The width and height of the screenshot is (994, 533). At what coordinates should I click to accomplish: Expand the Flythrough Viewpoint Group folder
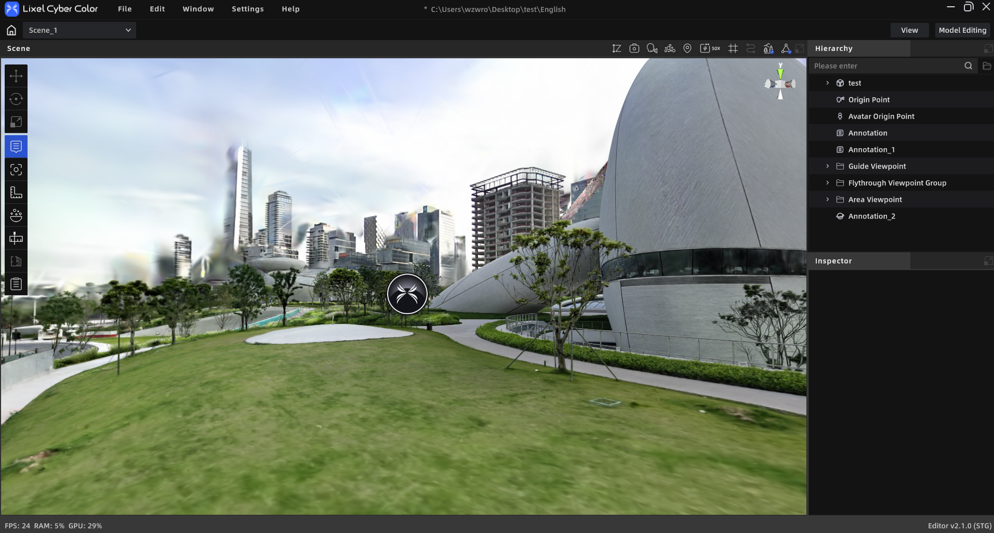(828, 183)
